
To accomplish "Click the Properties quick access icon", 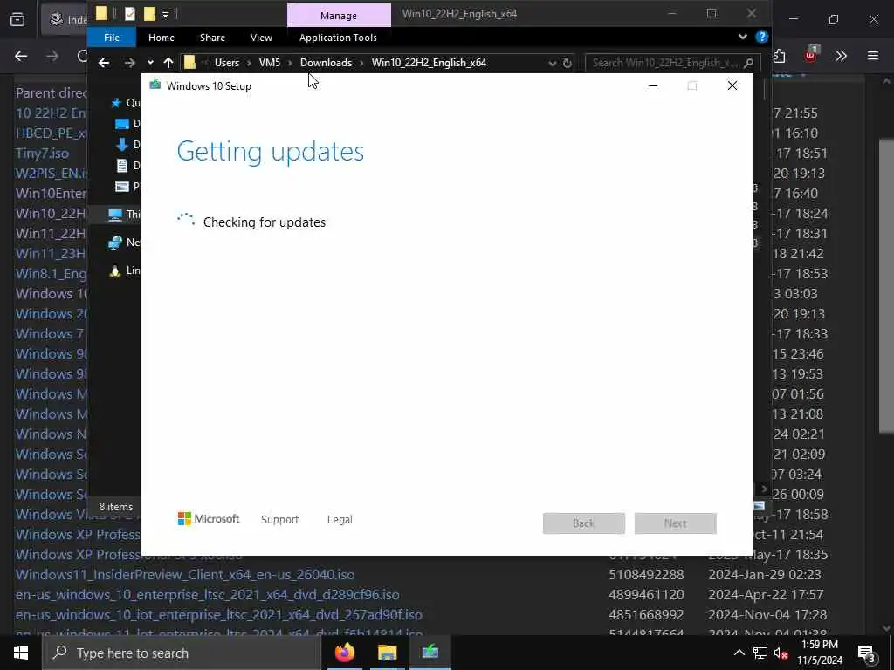I will click(130, 14).
